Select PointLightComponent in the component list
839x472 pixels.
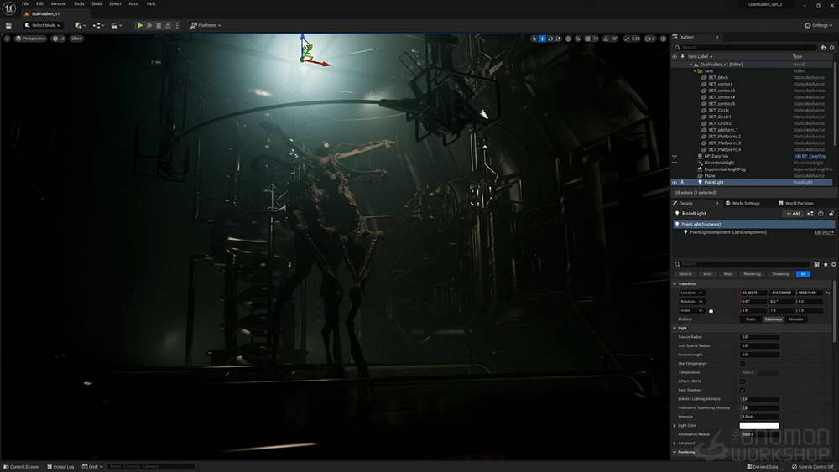click(727, 232)
